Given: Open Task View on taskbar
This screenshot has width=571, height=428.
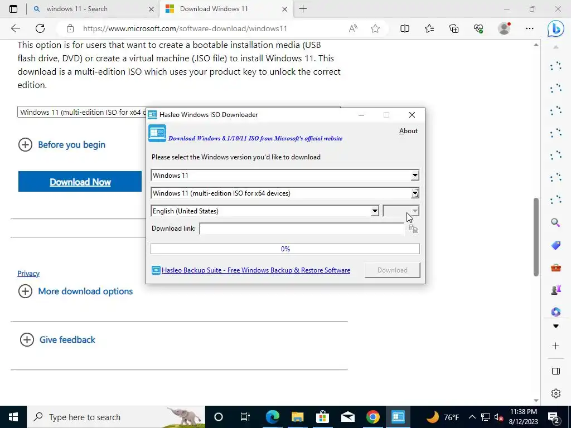Looking at the screenshot, I should pyautogui.click(x=245, y=417).
